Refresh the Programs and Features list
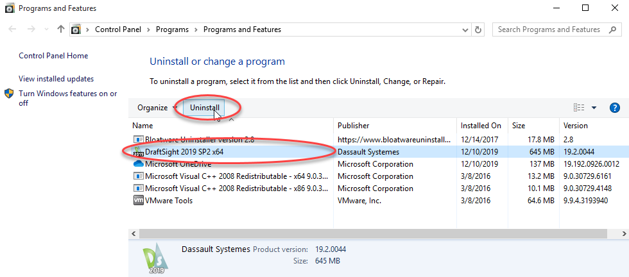The width and height of the screenshot is (629, 277). click(x=478, y=29)
